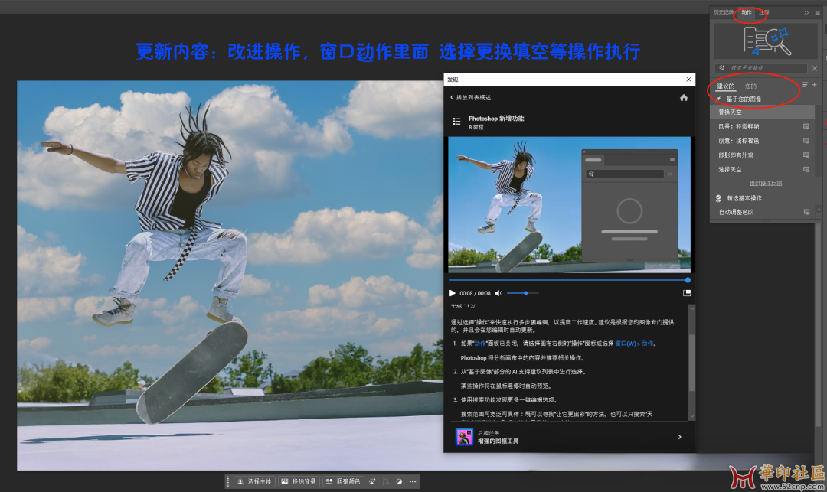Open playlist icon beside Photoshop 新增功能
This screenshot has height=492, width=827.
(456, 122)
